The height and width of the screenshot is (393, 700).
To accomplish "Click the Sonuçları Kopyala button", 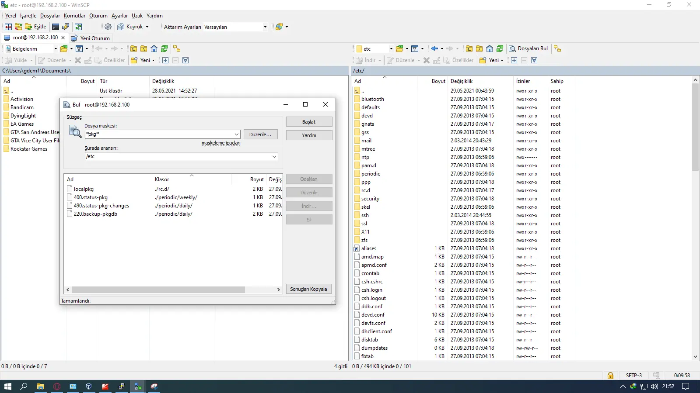I will 308,289.
